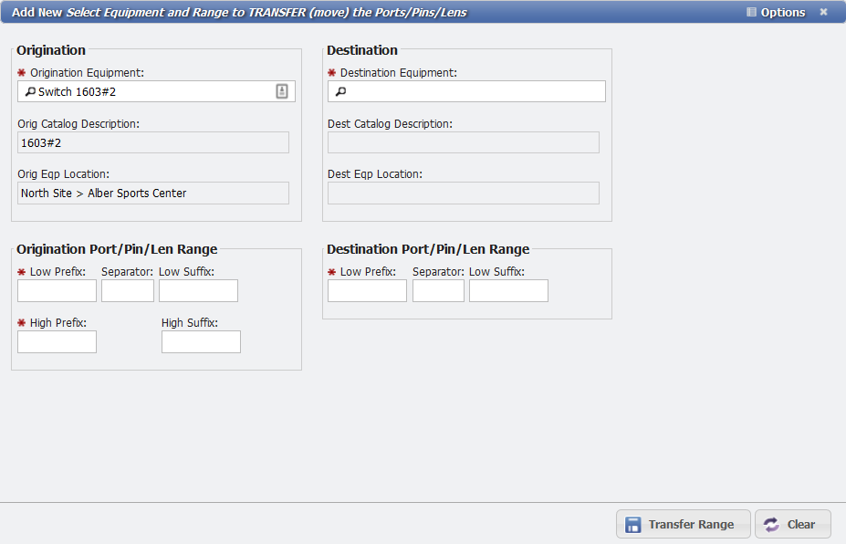The image size is (846, 544).
Task: Click the equipment detail icon beside Switch 1603#2
Action: (x=283, y=91)
